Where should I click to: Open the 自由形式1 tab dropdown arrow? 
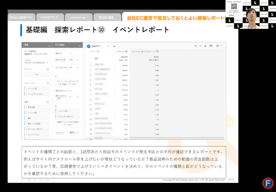pyautogui.click(x=108, y=46)
